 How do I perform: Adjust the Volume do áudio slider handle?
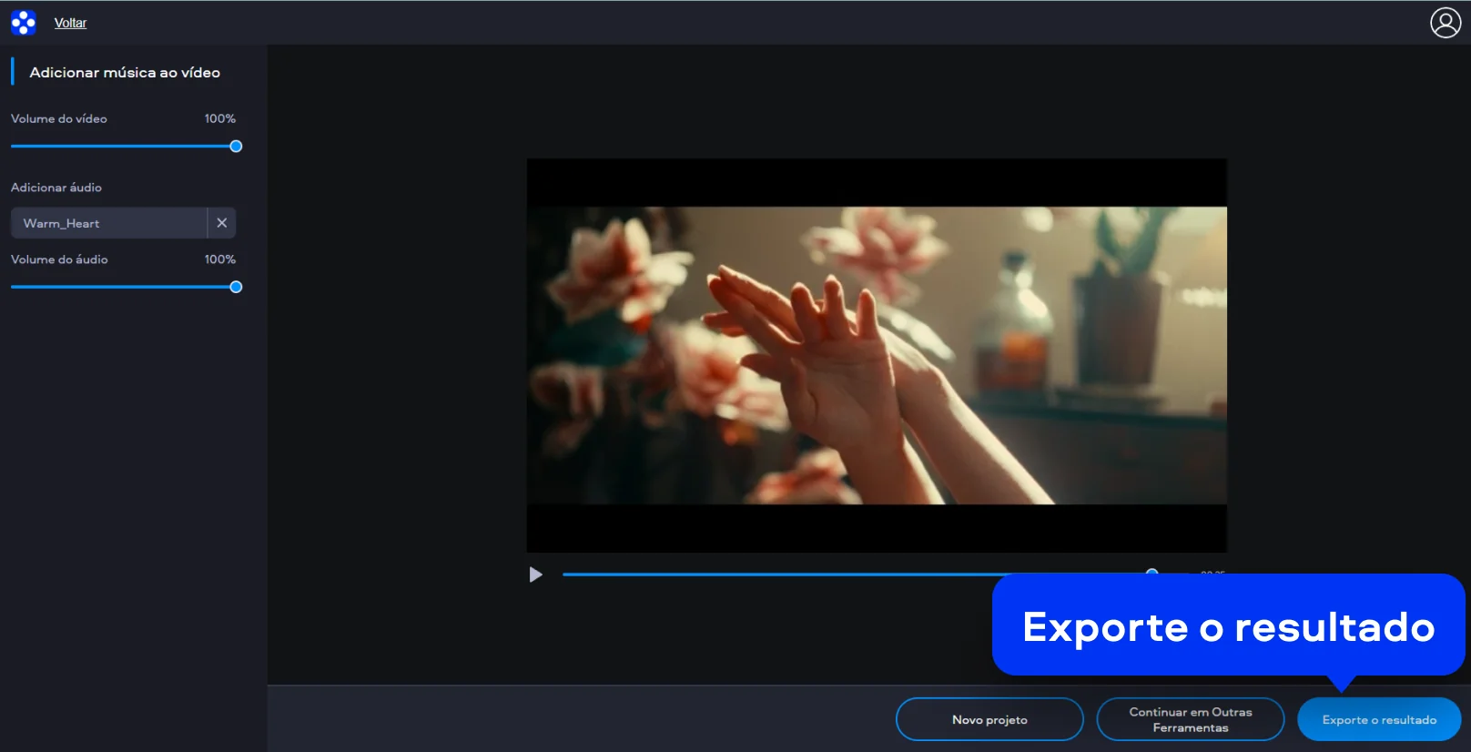pyautogui.click(x=236, y=287)
